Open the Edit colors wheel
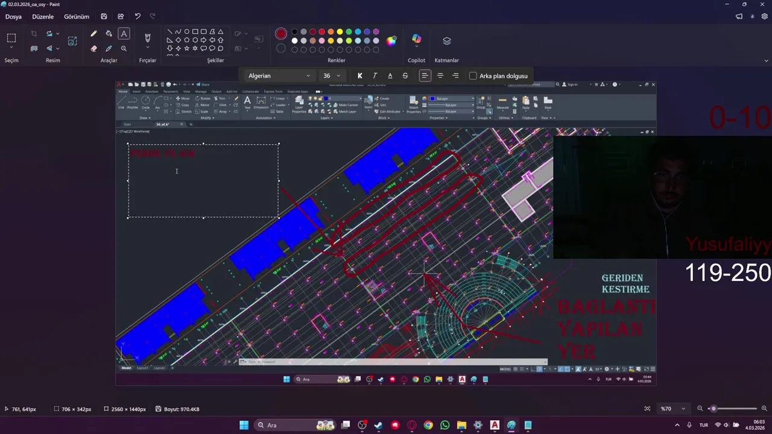 pos(391,41)
